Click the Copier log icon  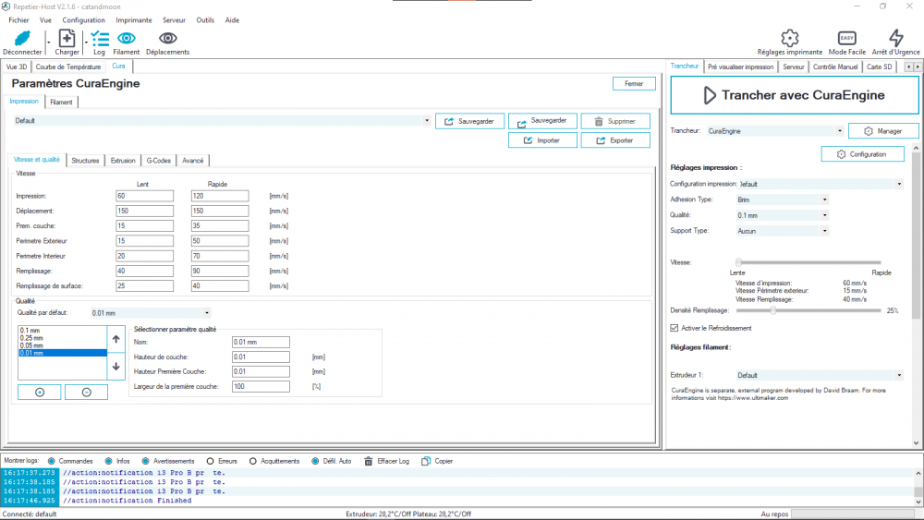click(x=425, y=461)
